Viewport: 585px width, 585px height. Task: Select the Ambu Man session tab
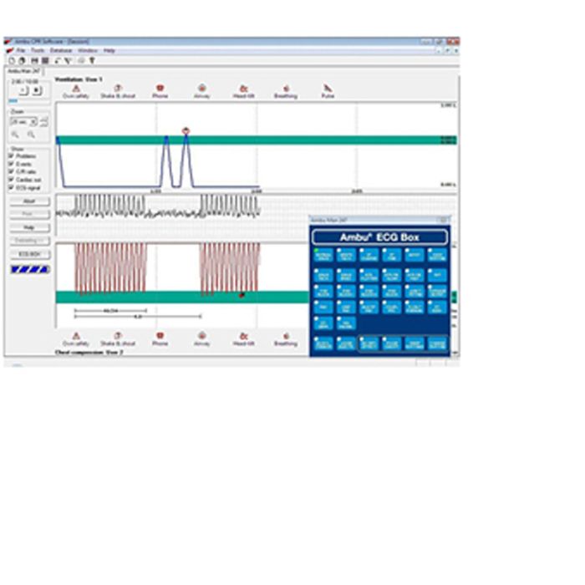click(x=24, y=71)
